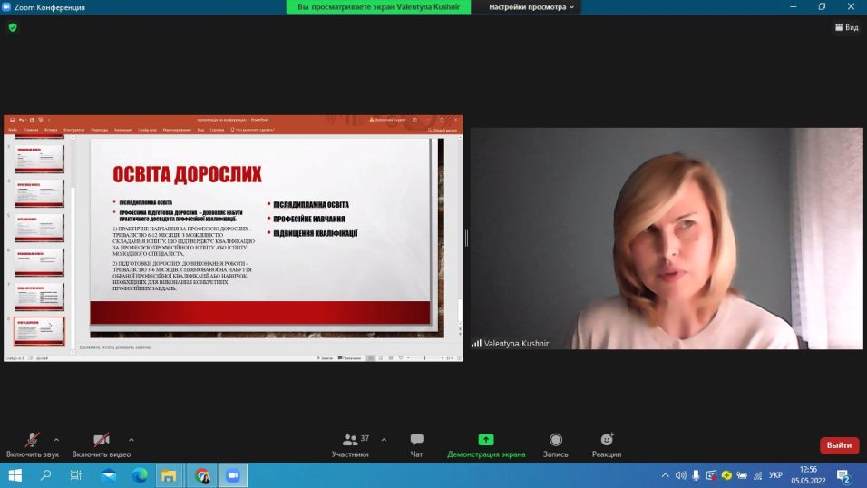Start recording with Запись button
Image resolution: width=867 pixels, height=488 pixels.
pos(555,440)
